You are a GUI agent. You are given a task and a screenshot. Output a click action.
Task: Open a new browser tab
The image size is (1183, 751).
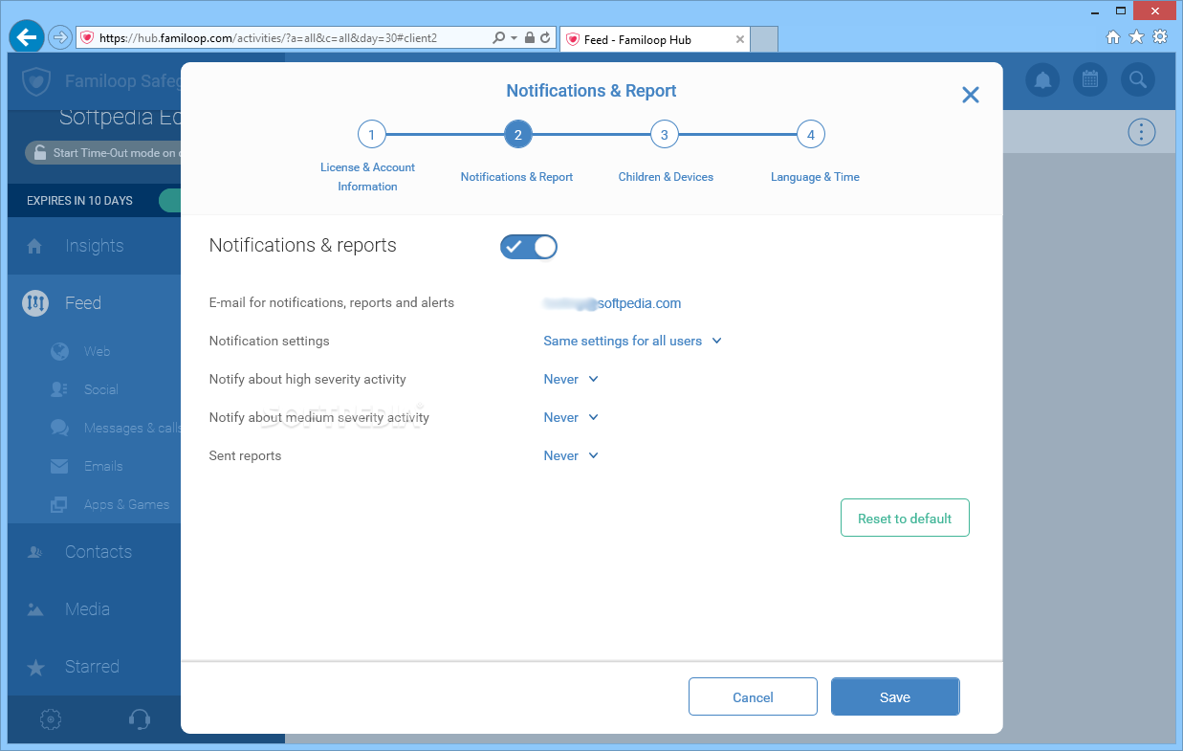(764, 39)
